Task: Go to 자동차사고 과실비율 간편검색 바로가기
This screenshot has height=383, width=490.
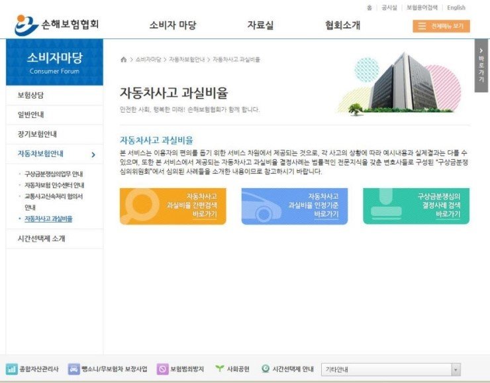Action: tap(173, 206)
